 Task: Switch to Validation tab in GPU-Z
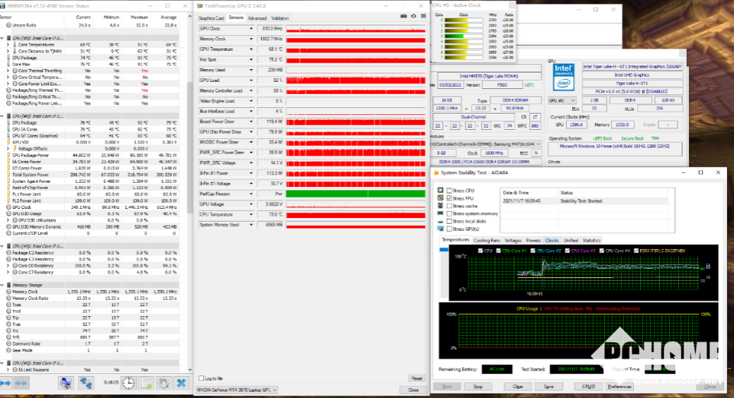click(x=280, y=18)
